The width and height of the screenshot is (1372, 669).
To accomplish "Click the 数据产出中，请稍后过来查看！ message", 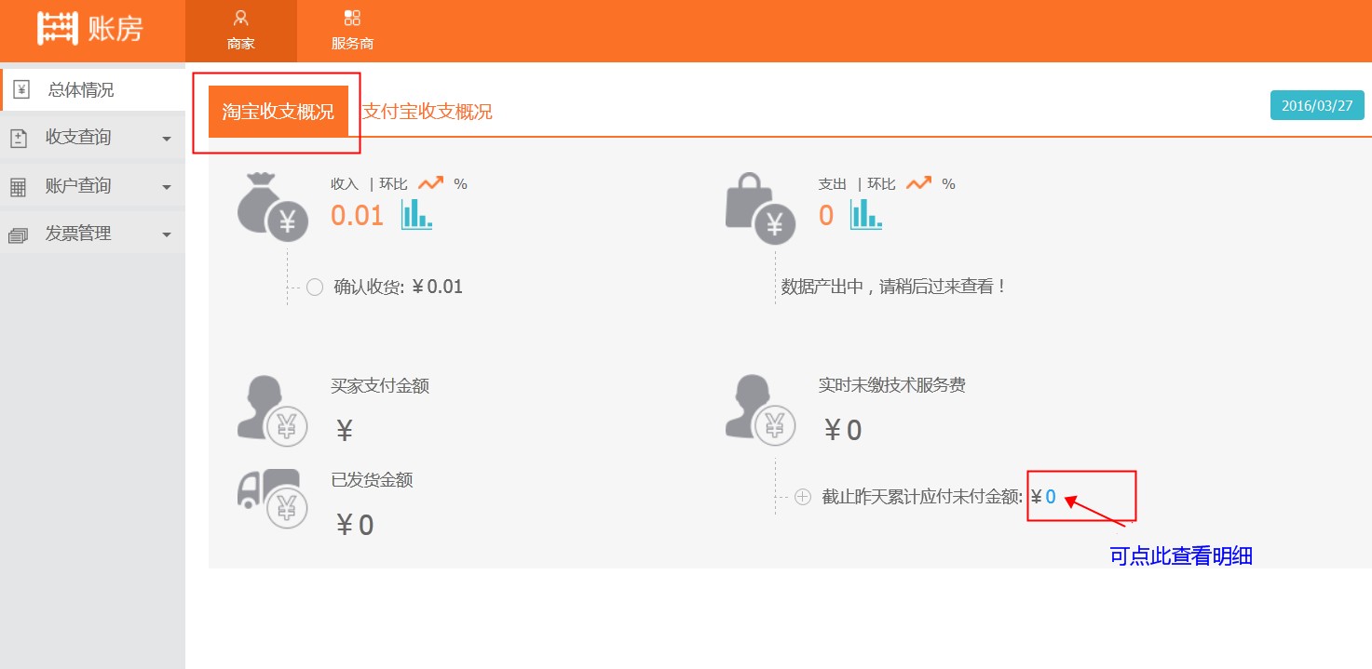I will tap(895, 287).
